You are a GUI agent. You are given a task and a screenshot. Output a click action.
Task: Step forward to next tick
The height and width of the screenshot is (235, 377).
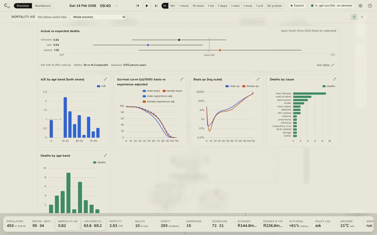pyautogui.click(x=156, y=6)
